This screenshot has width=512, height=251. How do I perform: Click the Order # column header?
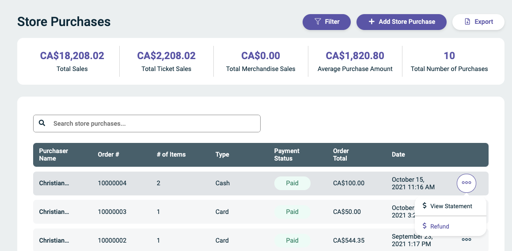coord(108,154)
